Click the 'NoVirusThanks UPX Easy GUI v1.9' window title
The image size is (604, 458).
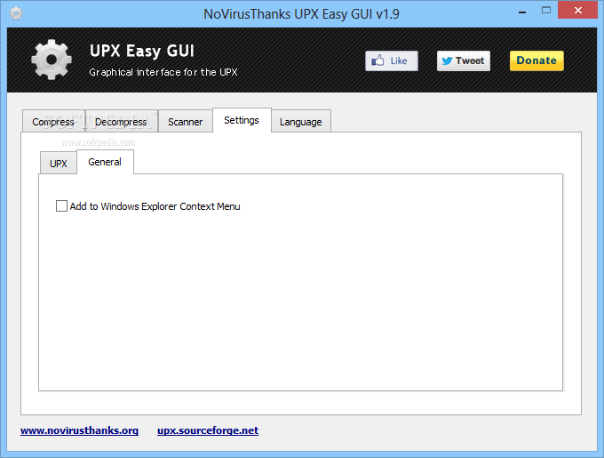pos(301,14)
